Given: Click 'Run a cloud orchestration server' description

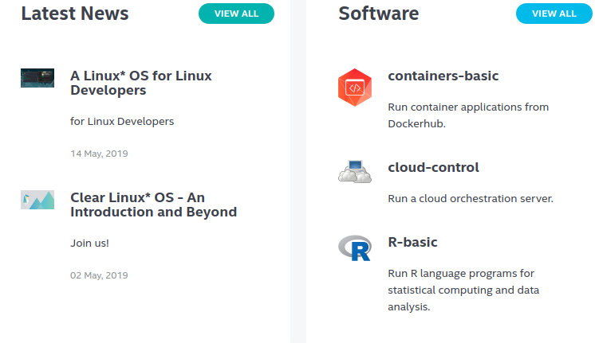Looking at the screenshot, I should [x=470, y=199].
